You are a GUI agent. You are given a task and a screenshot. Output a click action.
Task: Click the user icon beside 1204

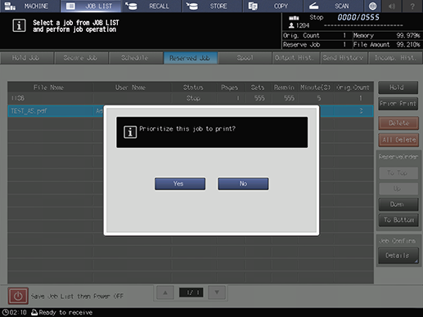(291, 25)
